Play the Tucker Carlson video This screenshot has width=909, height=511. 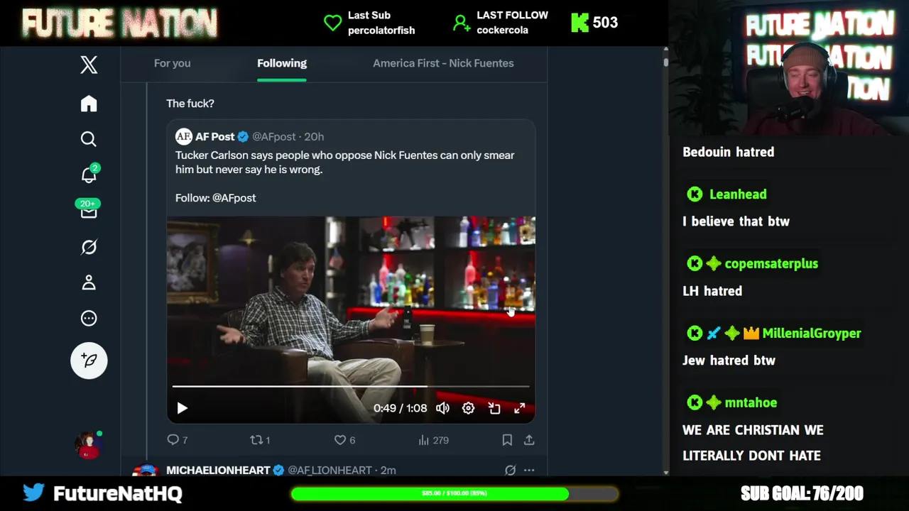click(x=182, y=408)
